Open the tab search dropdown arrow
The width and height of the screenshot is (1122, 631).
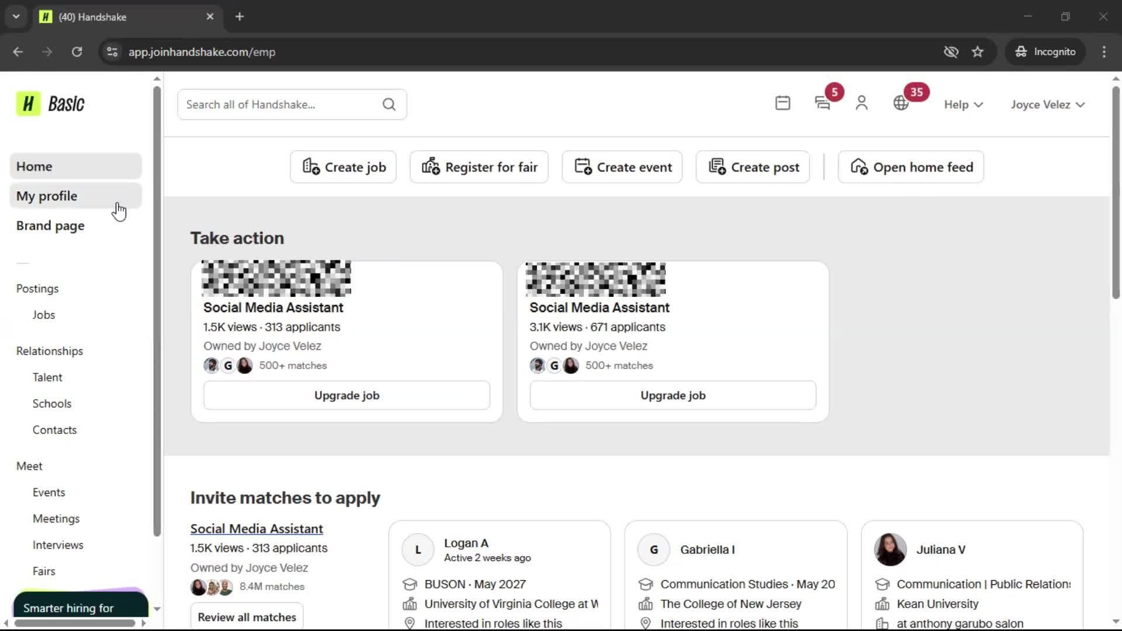click(16, 16)
